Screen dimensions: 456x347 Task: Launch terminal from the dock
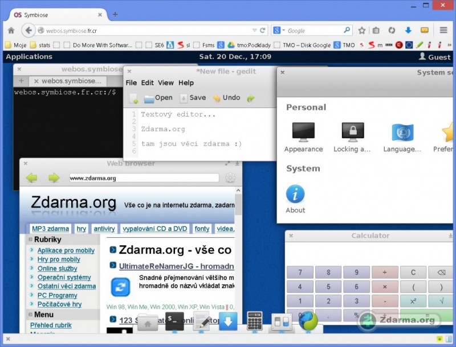click(x=174, y=321)
